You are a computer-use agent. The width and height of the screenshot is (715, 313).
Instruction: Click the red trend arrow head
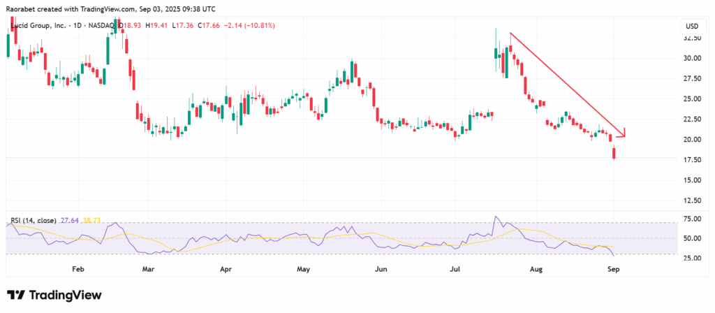pyautogui.click(x=623, y=132)
